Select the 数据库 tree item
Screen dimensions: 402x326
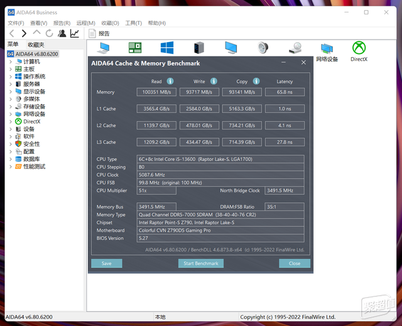pyautogui.click(x=31, y=159)
